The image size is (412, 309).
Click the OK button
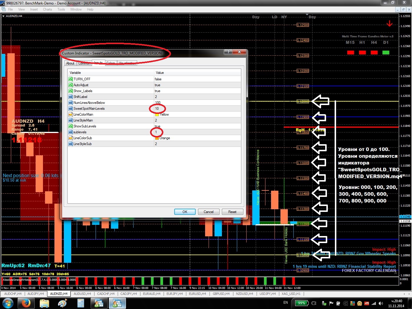pyautogui.click(x=185, y=212)
